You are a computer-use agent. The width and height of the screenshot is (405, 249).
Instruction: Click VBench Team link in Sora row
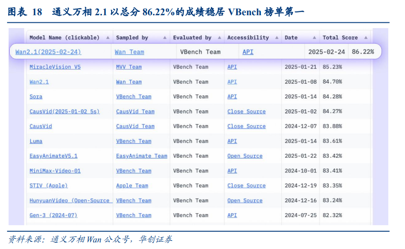click(134, 97)
